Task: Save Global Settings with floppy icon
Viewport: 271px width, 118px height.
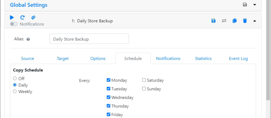Action: 245,5
